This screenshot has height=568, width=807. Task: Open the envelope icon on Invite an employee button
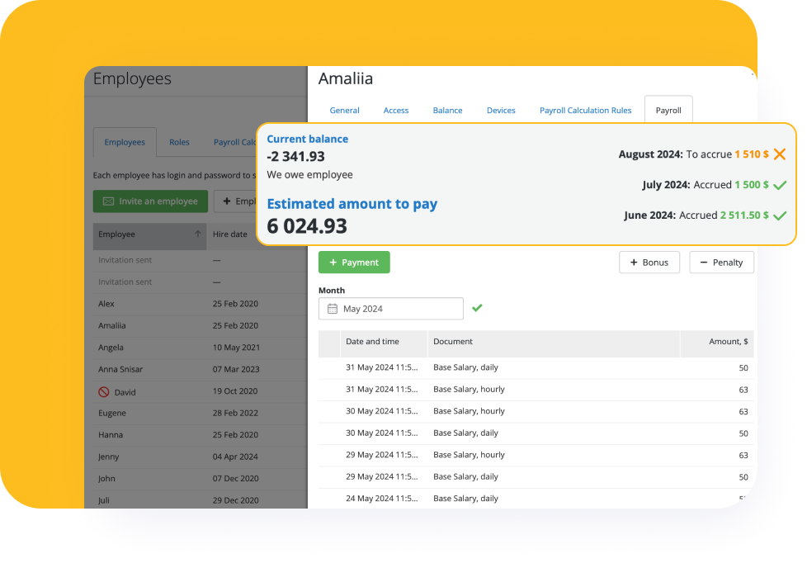click(108, 201)
